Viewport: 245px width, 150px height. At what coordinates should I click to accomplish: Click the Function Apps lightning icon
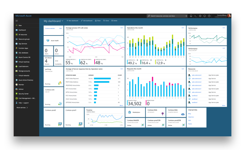(x=17, y=48)
